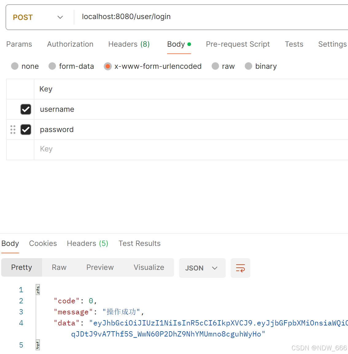
Task: Switch to the Tests tab
Action: pyautogui.click(x=294, y=44)
